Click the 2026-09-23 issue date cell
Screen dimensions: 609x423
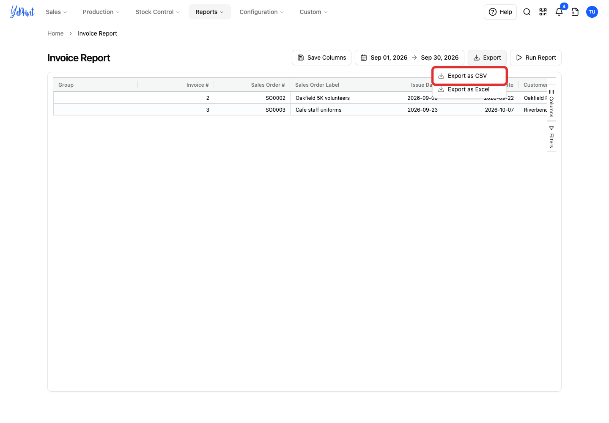404,110
